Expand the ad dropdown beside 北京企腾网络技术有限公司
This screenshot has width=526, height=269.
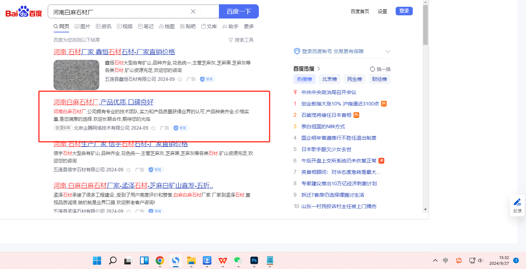(x=153, y=128)
